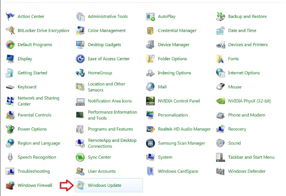Click RemoteApp and Desktop Connections link
This screenshot has width=286, height=196.
coord(112,143)
